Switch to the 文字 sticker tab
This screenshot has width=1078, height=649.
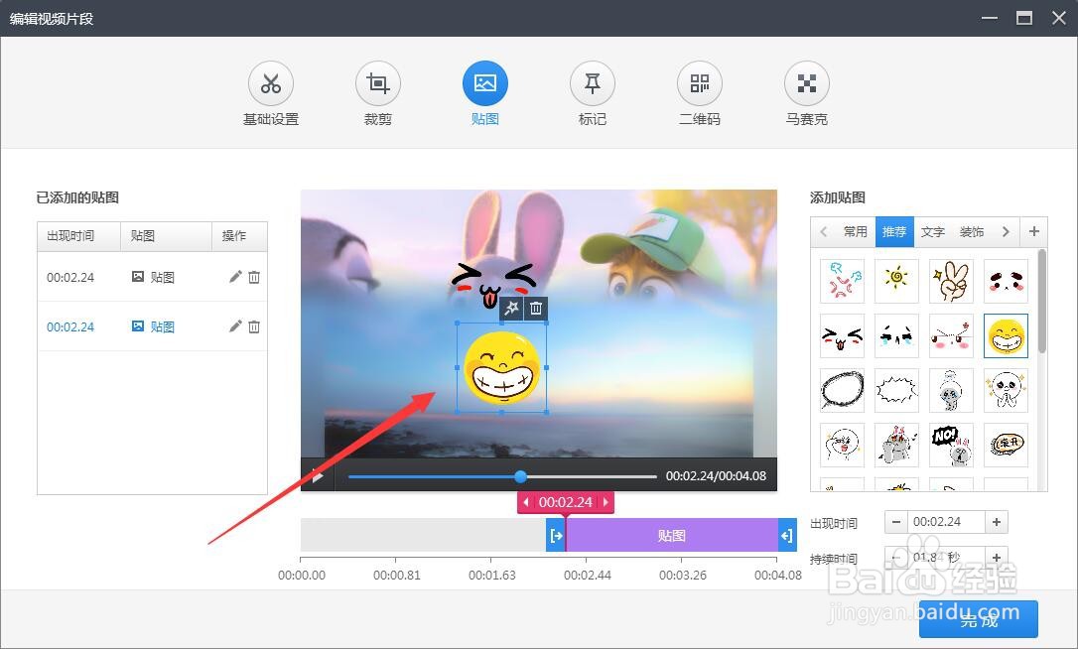tap(933, 231)
